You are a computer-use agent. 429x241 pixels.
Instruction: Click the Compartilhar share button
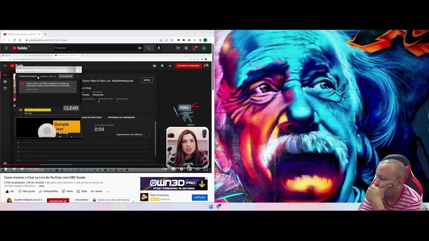click(x=48, y=191)
